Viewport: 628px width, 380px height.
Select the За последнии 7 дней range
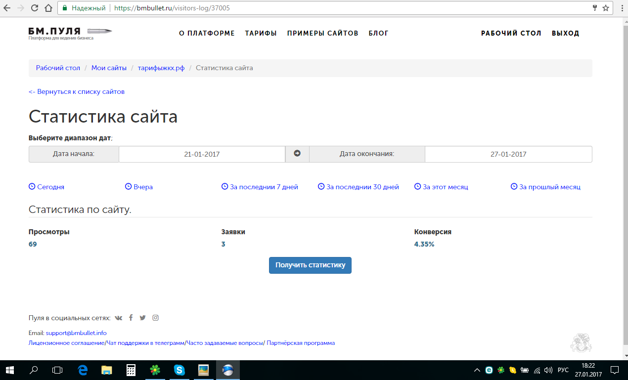[264, 187]
